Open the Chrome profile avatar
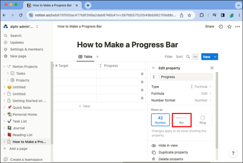This screenshot has width=243, height=163. (231, 15)
